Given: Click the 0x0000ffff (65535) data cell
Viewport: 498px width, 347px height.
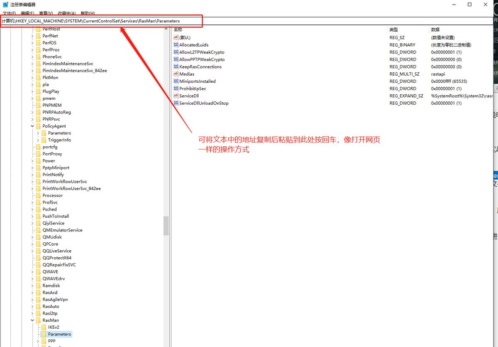Looking at the screenshot, I should click(x=449, y=81).
